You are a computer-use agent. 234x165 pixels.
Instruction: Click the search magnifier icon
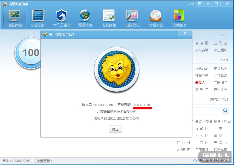tap(225, 110)
